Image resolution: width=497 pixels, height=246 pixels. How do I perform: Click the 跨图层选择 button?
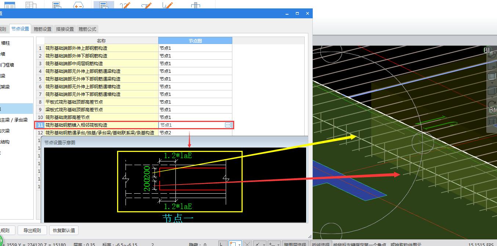click(x=295, y=244)
